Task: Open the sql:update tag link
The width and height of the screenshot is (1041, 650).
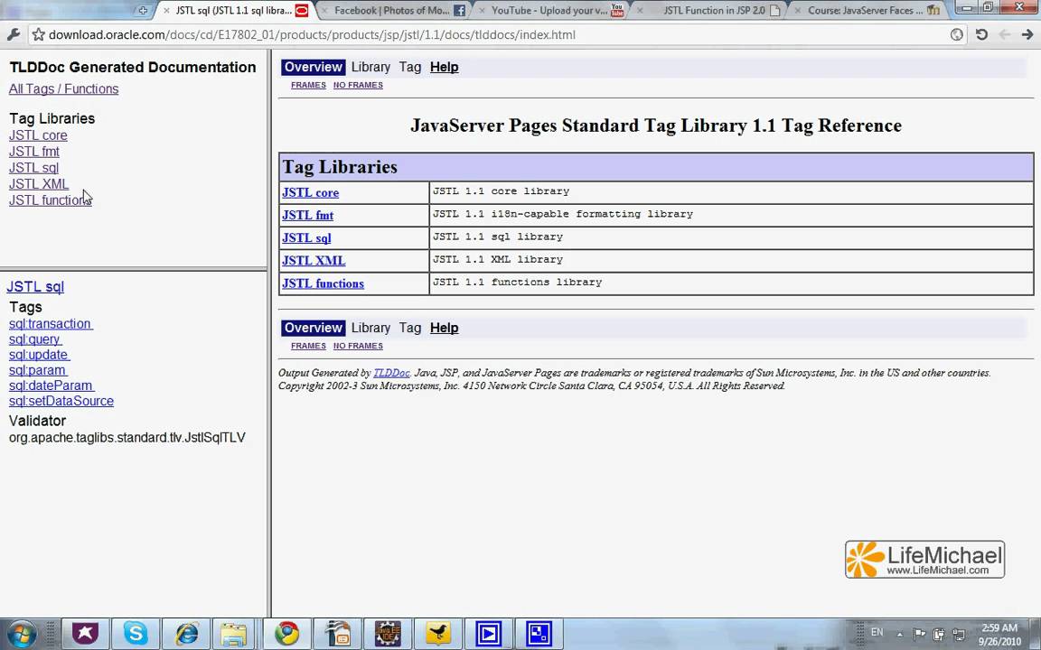Action: click(x=39, y=355)
